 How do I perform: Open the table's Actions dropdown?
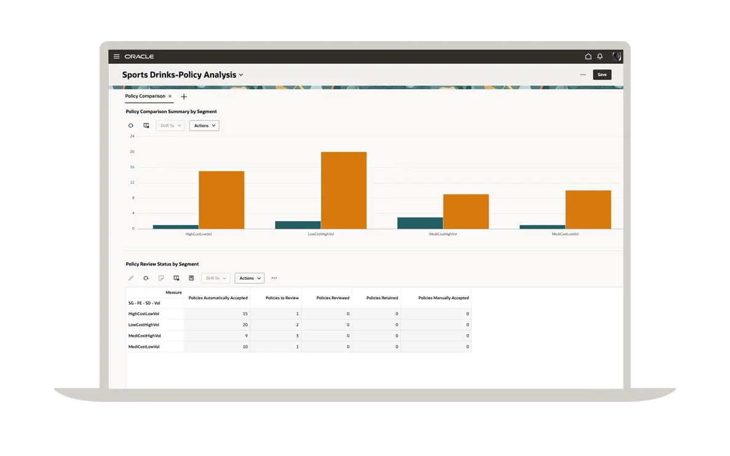tap(249, 278)
